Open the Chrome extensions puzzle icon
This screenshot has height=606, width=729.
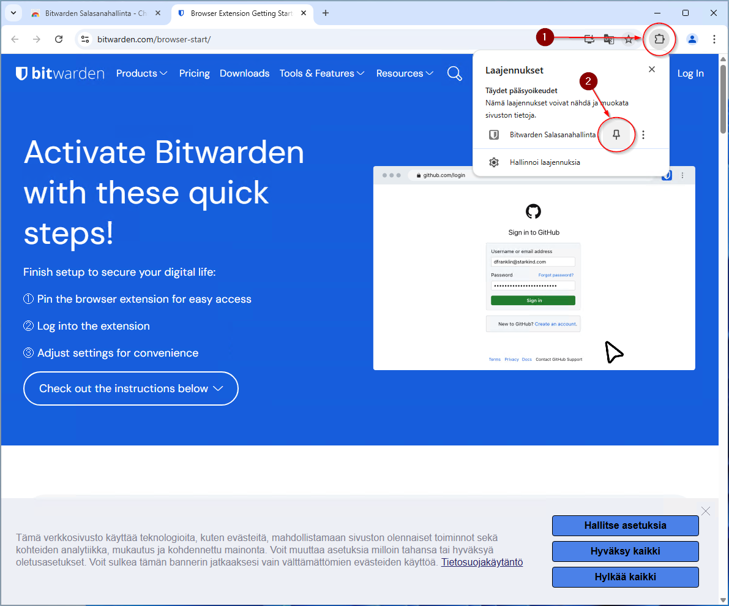[x=659, y=39]
